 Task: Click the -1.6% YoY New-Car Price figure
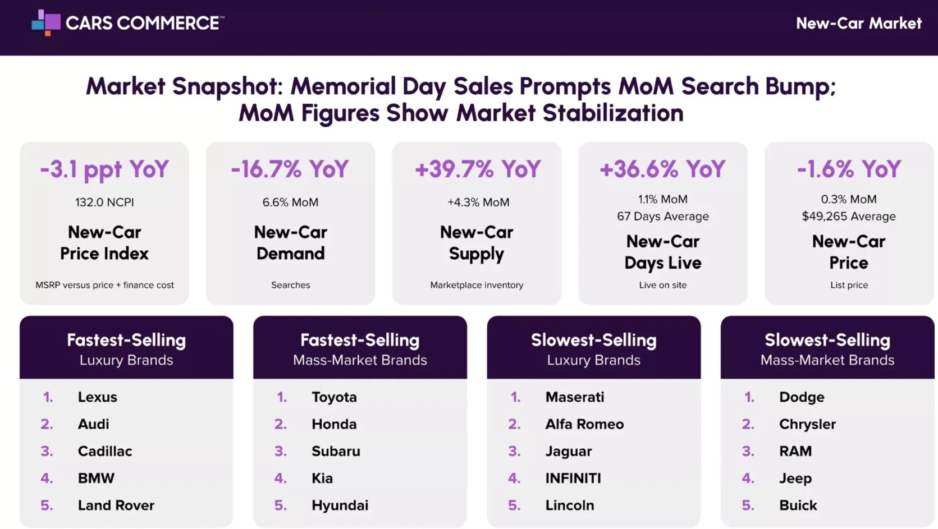tap(849, 169)
